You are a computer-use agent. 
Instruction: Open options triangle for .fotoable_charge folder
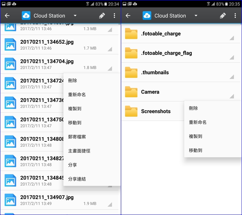231,38
